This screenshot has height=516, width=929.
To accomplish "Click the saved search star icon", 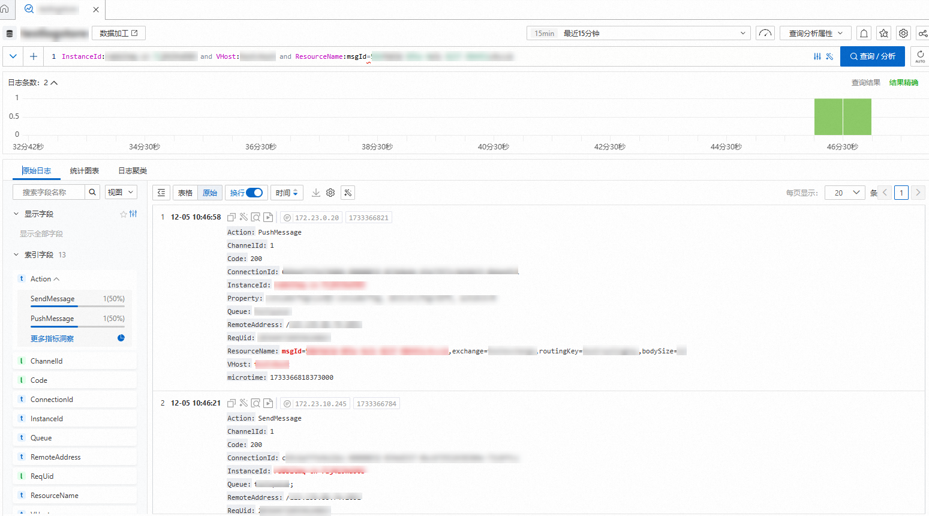I will (x=883, y=33).
